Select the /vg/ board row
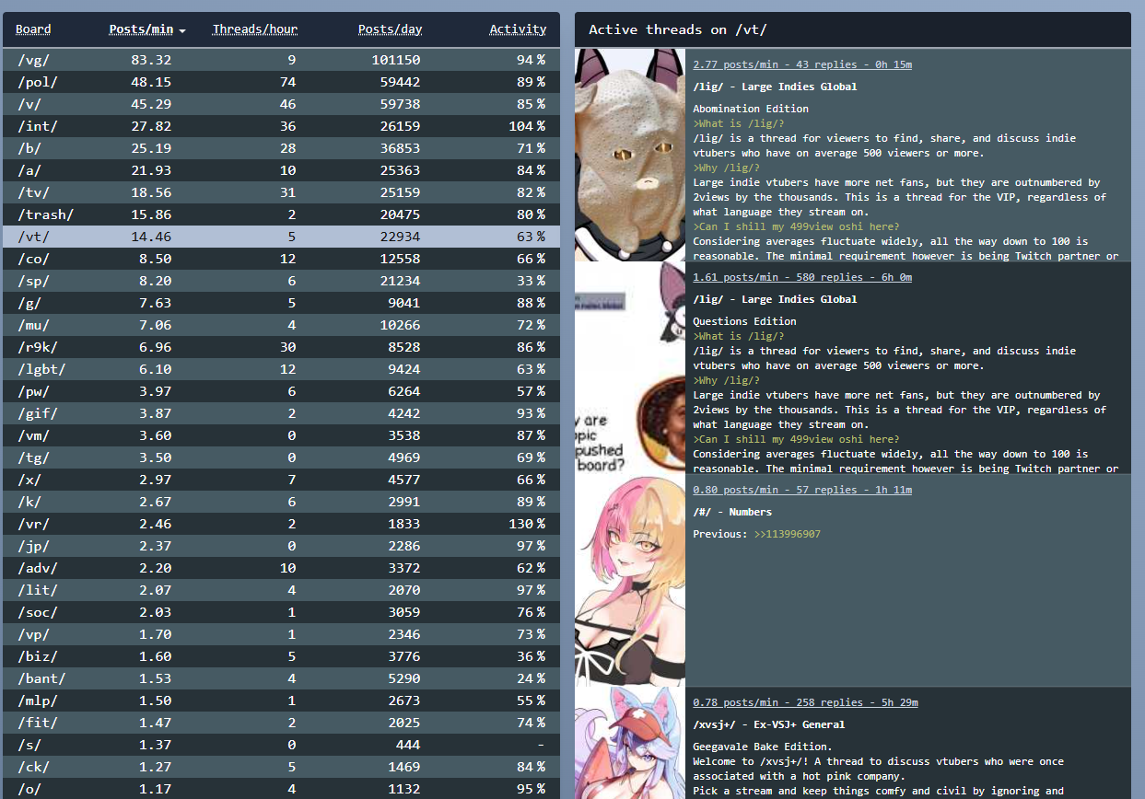 281,60
